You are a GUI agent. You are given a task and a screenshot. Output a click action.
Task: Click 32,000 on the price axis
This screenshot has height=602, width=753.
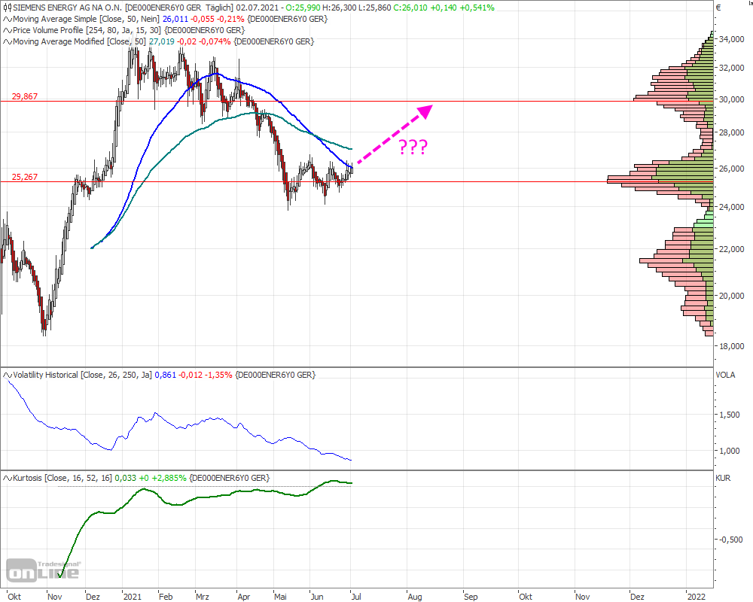click(x=731, y=68)
